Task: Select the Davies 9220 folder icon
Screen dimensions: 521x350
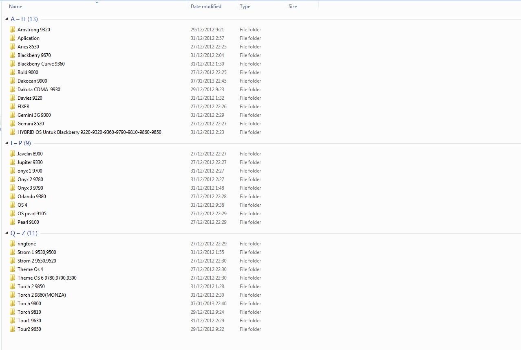Action: click(x=12, y=98)
